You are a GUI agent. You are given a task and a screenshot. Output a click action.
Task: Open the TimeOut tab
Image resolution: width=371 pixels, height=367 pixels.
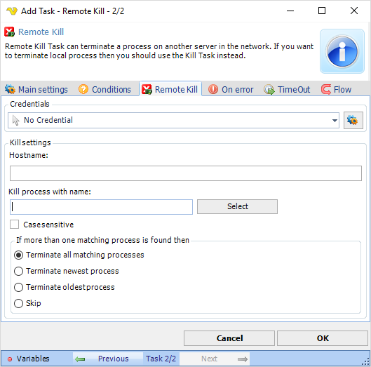[x=287, y=90]
